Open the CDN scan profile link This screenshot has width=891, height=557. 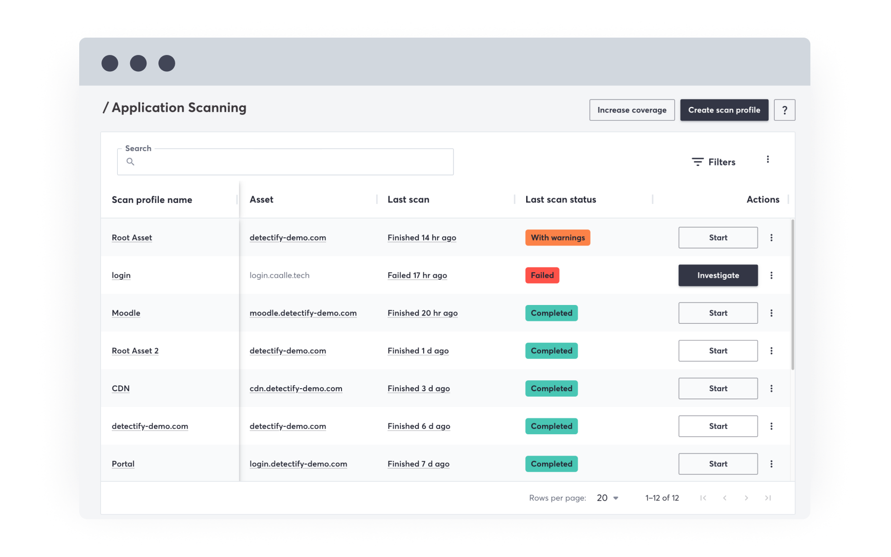(121, 388)
